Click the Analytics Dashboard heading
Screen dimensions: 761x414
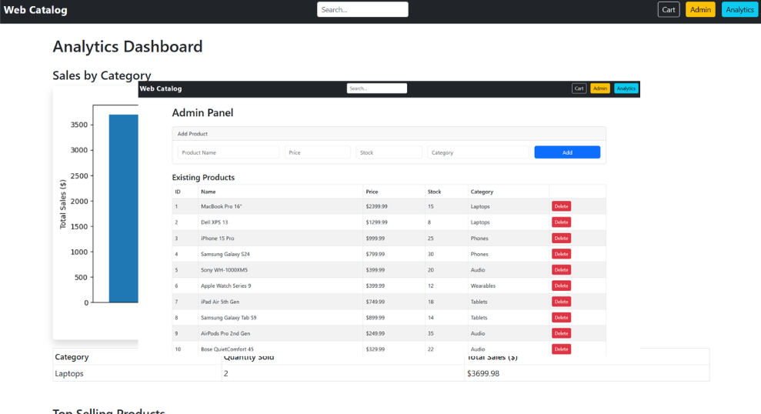click(x=128, y=47)
